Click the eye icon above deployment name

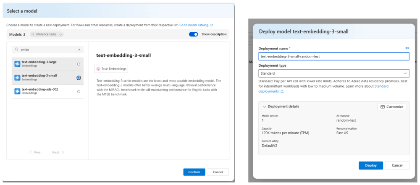(x=407, y=48)
